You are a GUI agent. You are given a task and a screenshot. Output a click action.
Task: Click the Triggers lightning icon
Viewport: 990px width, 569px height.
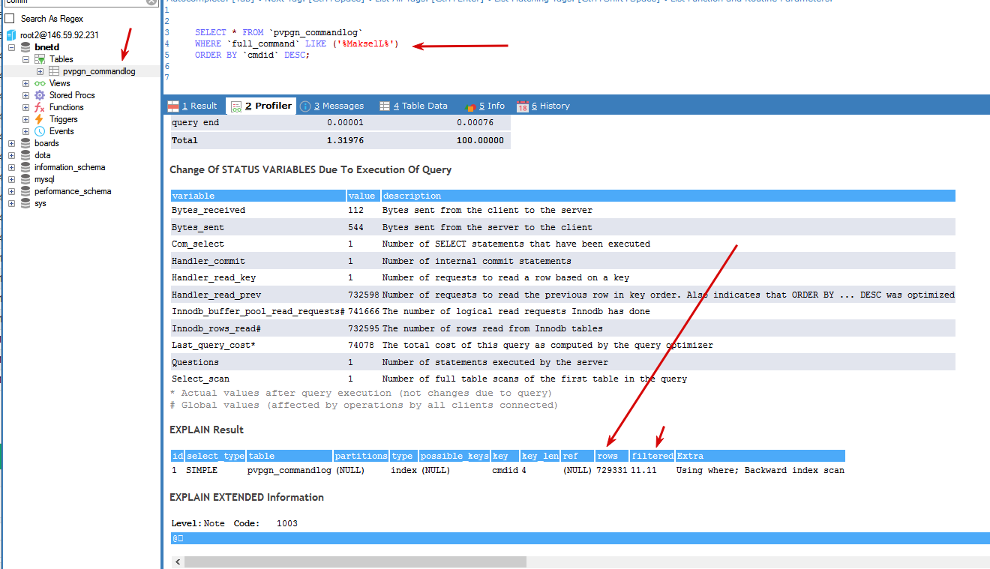(40, 119)
